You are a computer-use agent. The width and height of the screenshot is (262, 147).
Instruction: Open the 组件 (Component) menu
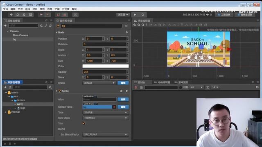pos(27,9)
